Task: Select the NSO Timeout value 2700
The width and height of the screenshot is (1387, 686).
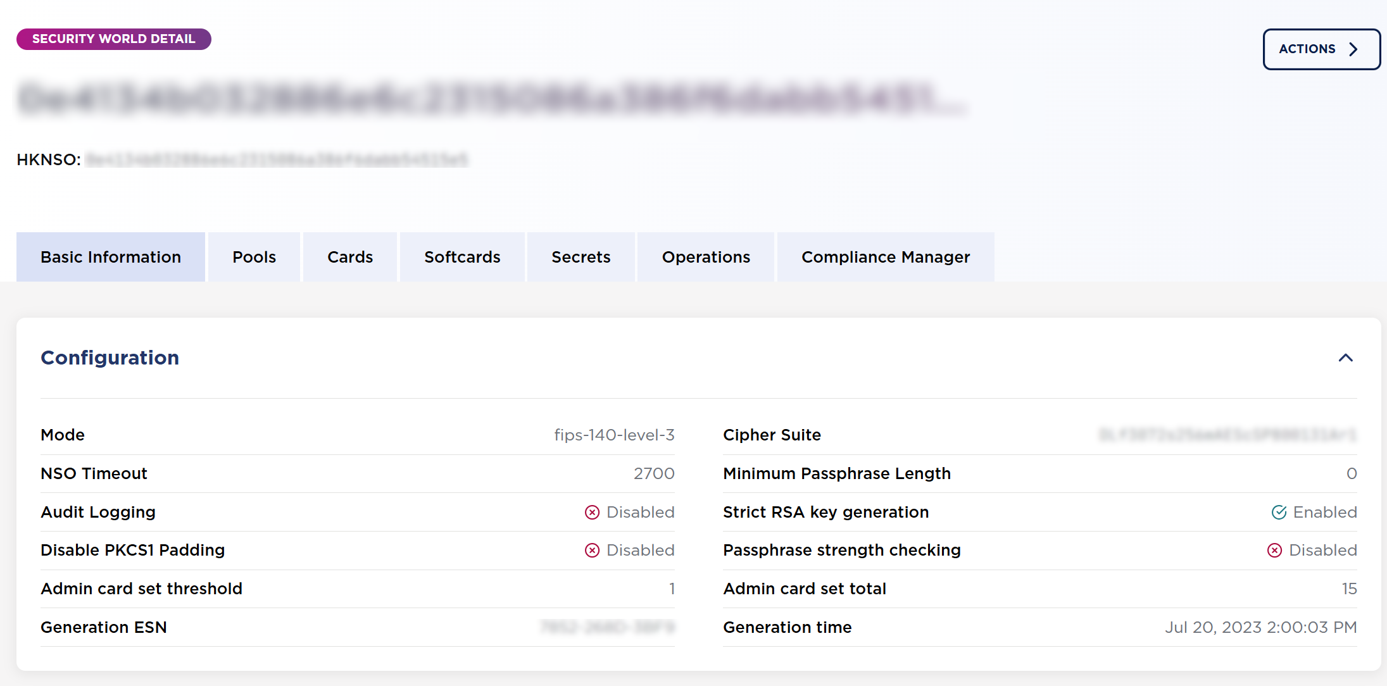Action: [x=654, y=473]
